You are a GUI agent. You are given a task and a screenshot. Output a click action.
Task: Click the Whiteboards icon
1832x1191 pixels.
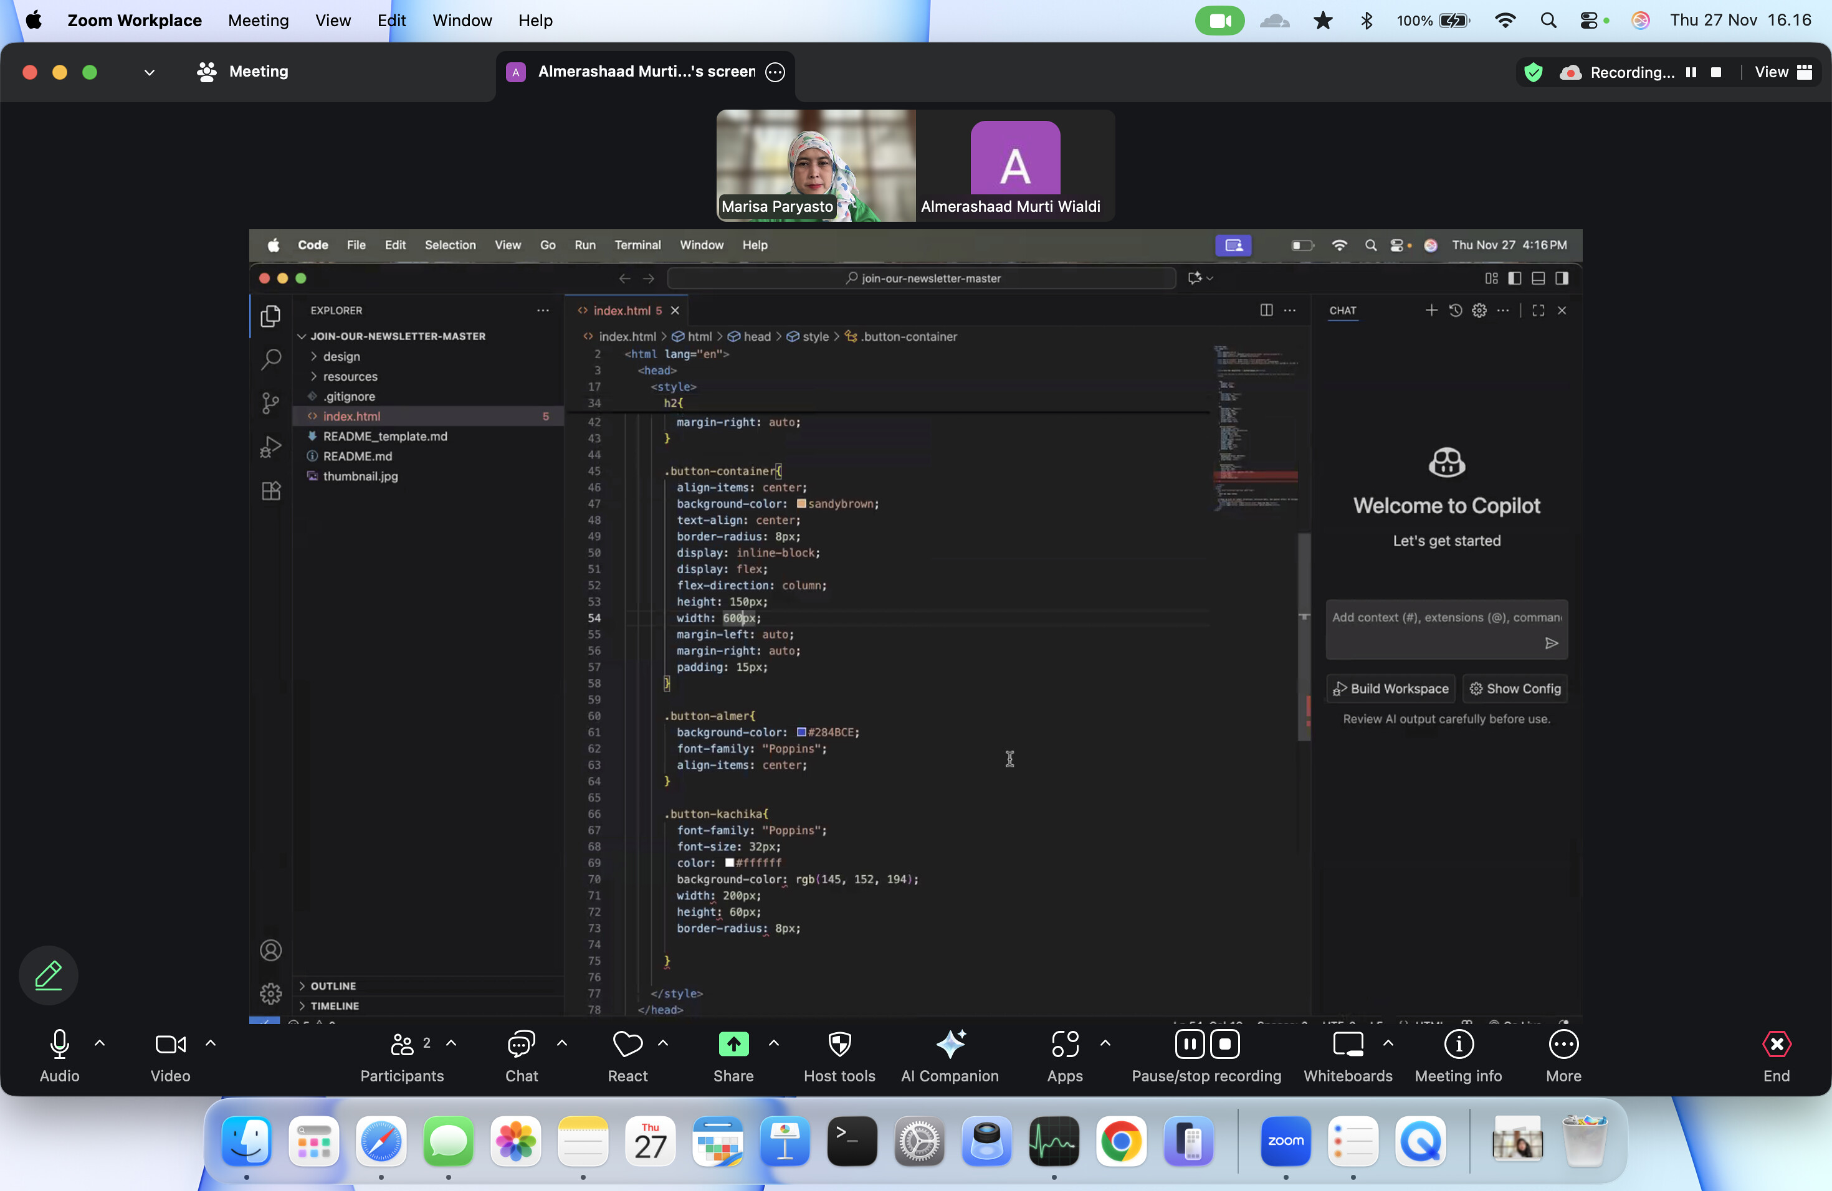[x=1347, y=1045]
